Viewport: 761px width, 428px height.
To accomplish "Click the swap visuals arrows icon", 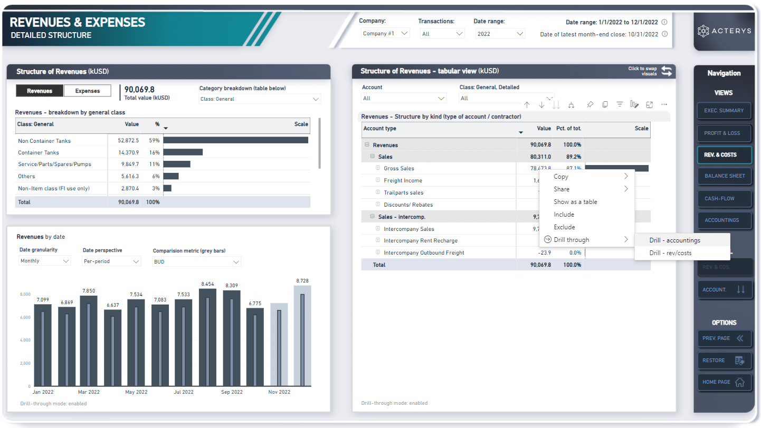I will 667,71.
